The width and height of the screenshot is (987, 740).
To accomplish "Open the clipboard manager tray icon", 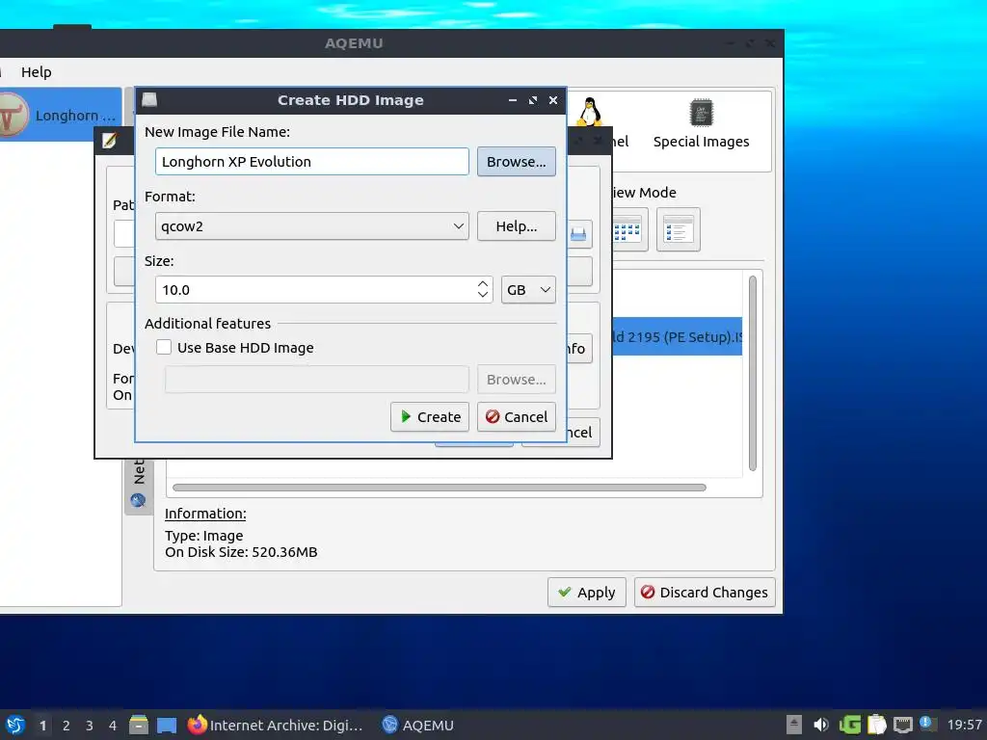I will click(876, 725).
